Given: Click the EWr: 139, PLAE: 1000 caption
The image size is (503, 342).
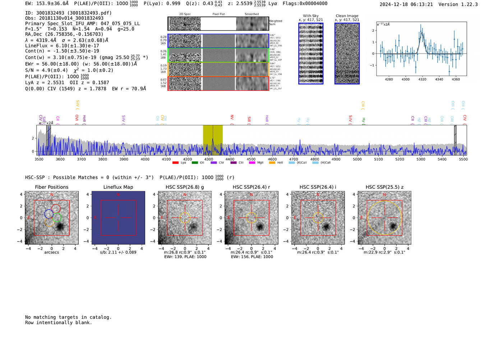Looking at the screenshot, I should point(185,257).
